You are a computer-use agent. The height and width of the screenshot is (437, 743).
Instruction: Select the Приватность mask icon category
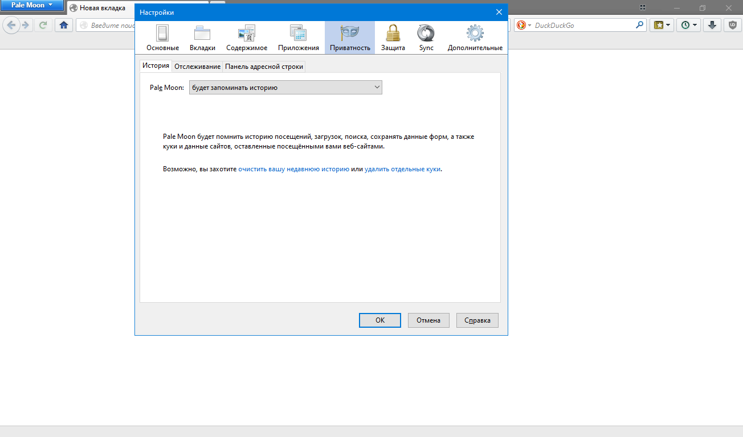(350, 38)
